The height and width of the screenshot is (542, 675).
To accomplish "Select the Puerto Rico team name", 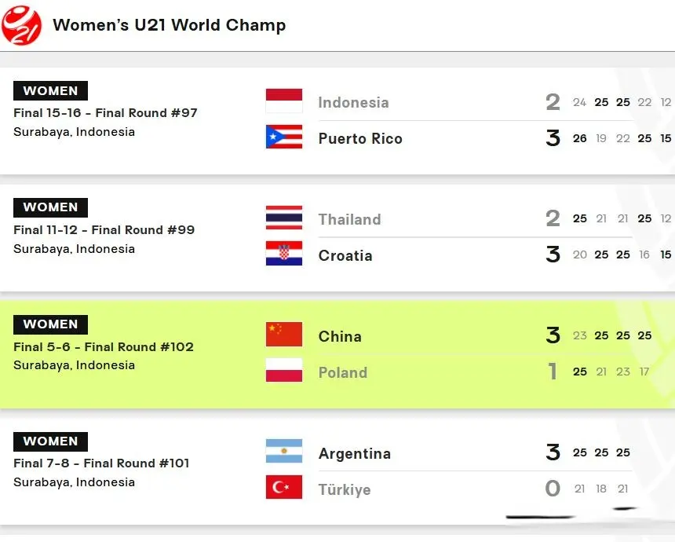I will 359,139.
